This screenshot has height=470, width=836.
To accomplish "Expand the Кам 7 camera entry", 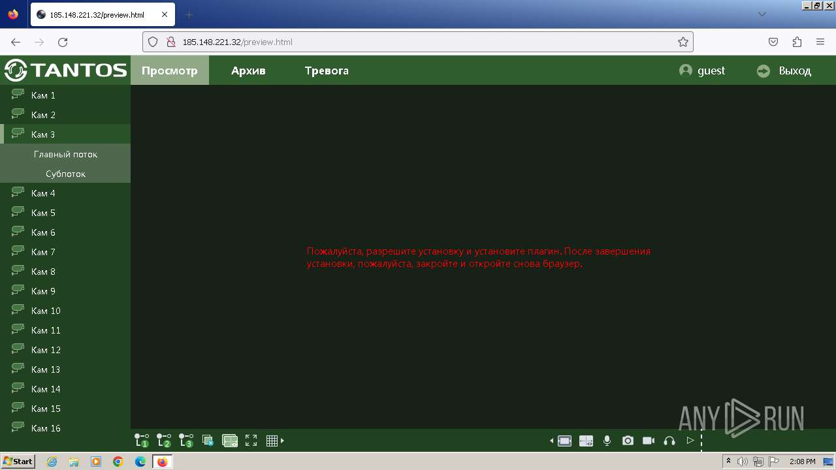I will coord(65,252).
